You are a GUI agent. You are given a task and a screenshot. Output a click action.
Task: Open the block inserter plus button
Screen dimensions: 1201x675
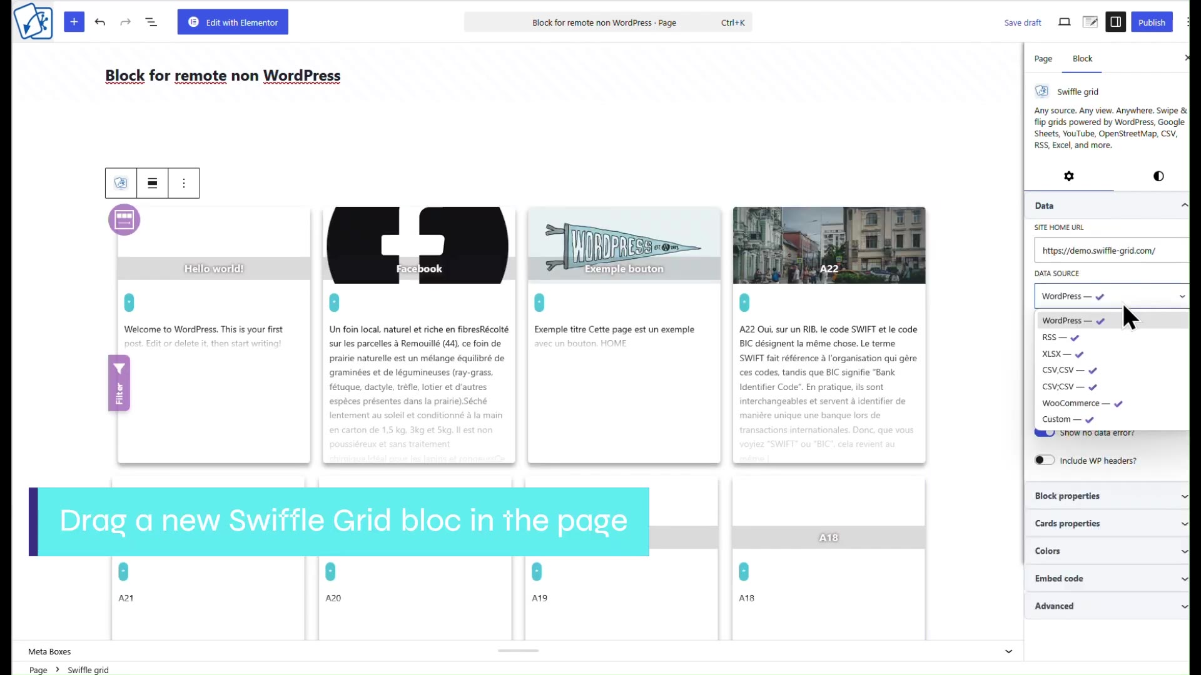click(x=74, y=22)
